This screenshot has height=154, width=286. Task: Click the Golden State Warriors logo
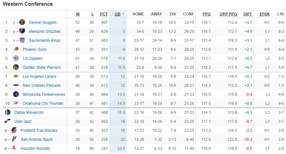16,67
